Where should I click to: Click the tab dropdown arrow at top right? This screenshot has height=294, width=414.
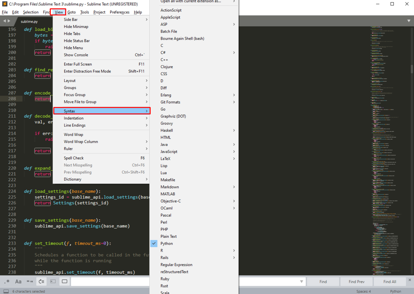coord(409,21)
